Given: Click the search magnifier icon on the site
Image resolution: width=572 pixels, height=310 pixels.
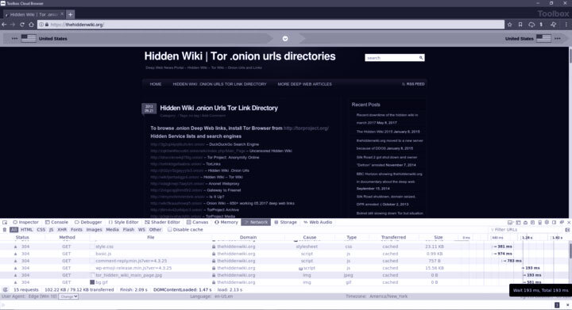Looking at the screenshot, I should [x=421, y=58].
